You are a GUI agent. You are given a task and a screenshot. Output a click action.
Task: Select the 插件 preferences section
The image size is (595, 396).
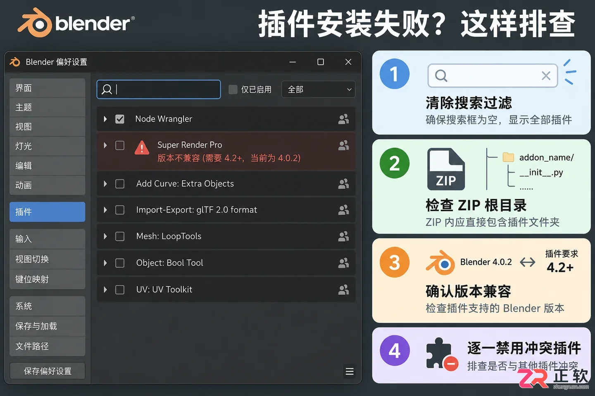pyautogui.click(x=48, y=212)
